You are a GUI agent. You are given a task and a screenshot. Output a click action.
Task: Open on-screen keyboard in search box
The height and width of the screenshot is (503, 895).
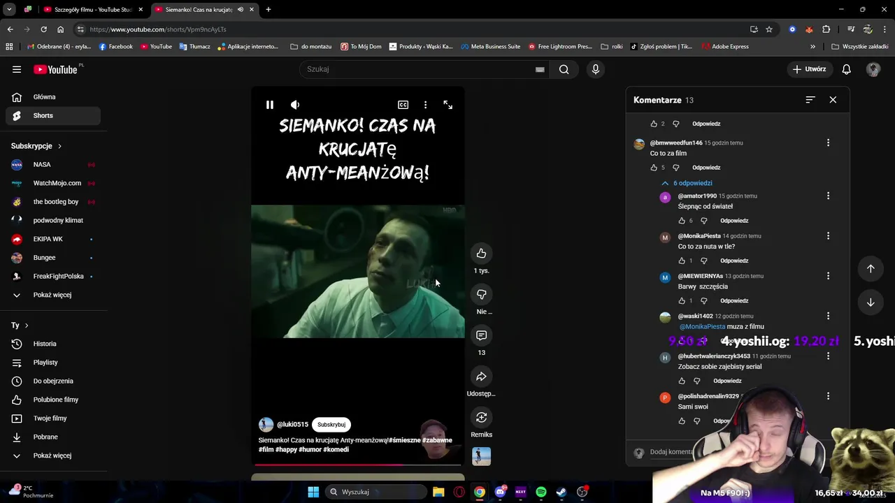pos(540,69)
